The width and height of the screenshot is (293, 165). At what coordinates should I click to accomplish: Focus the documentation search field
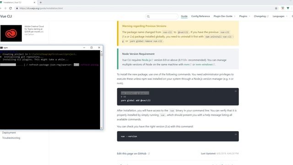pyautogui.click(x=162, y=16)
